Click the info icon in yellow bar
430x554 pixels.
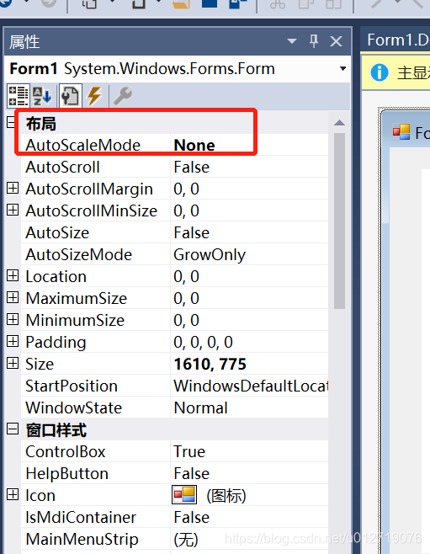pyautogui.click(x=380, y=72)
